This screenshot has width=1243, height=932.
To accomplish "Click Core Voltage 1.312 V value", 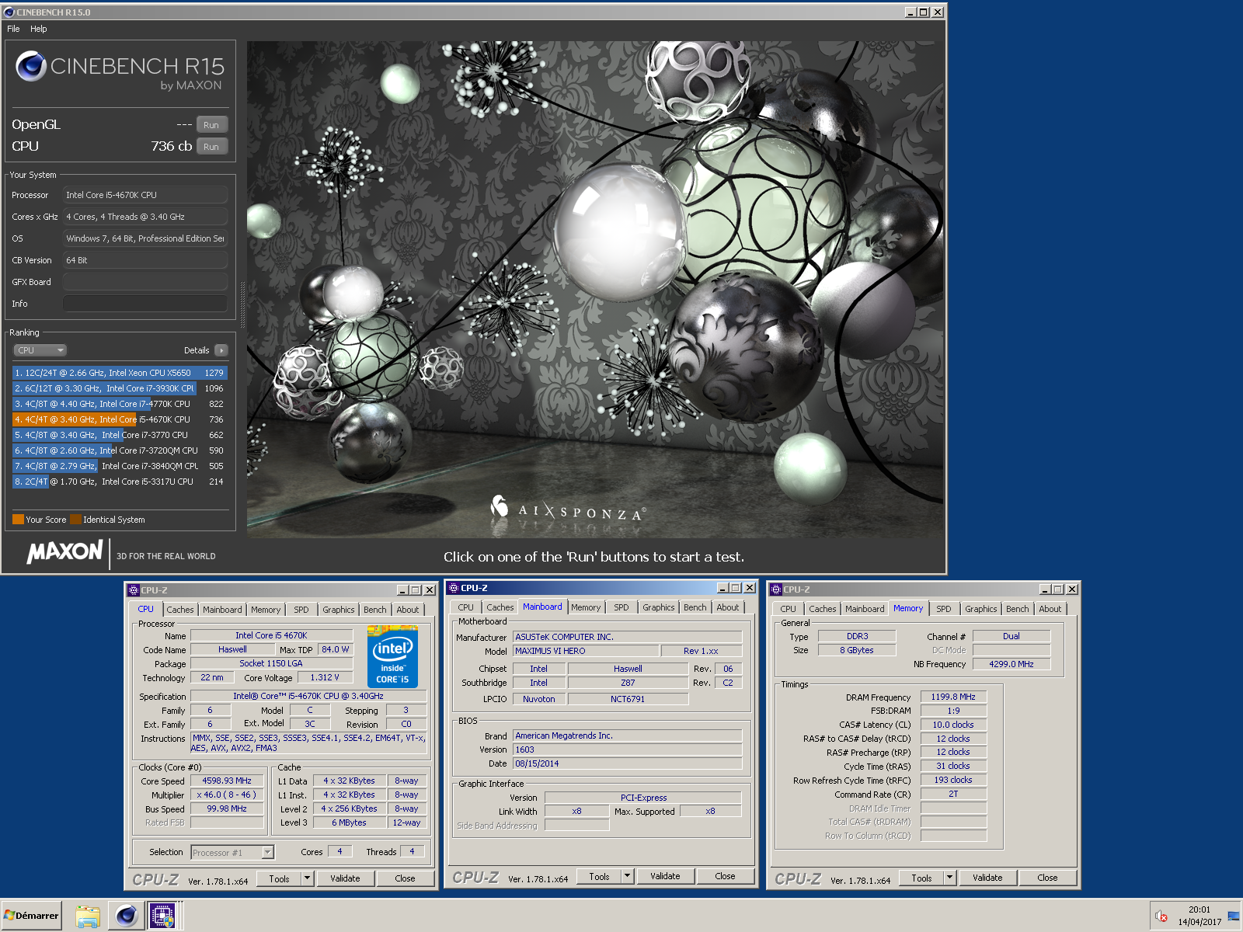I will 325,678.
